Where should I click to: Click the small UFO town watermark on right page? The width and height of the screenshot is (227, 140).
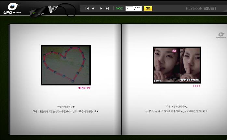220,35
